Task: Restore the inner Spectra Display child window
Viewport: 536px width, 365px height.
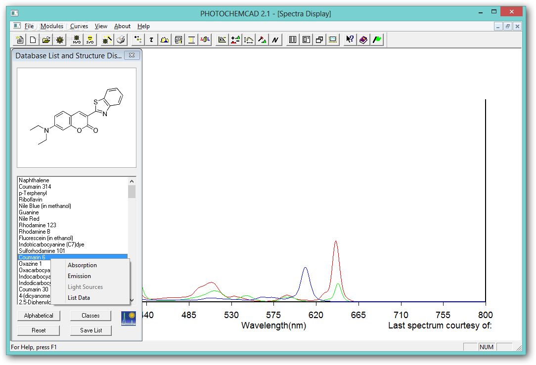Action: click(x=508, y=26)
